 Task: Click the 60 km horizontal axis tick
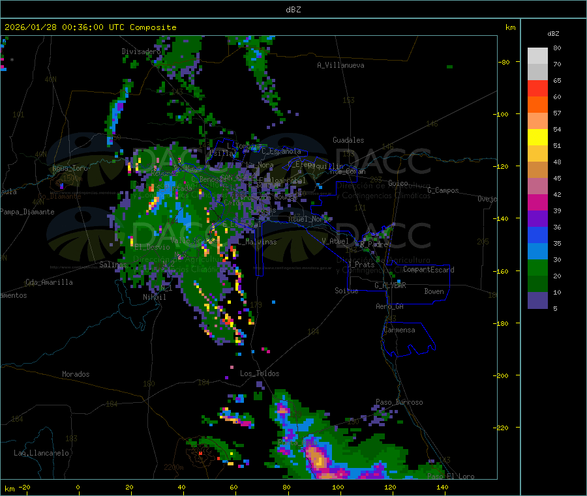point(233,488)
